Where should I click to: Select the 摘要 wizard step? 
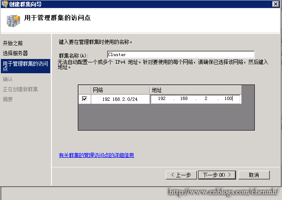(x=8, y=99)
